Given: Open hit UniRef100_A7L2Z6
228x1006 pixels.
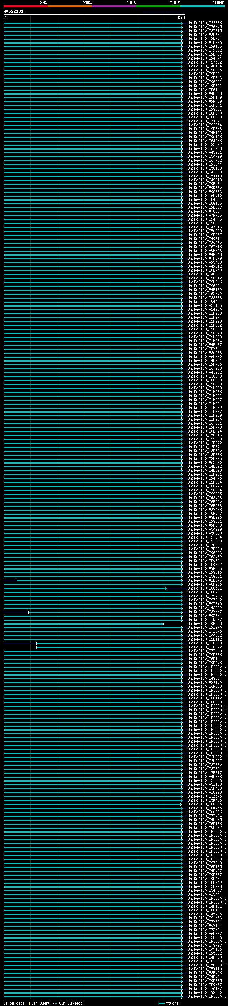Looking at the screenshot, I should 204,42.
